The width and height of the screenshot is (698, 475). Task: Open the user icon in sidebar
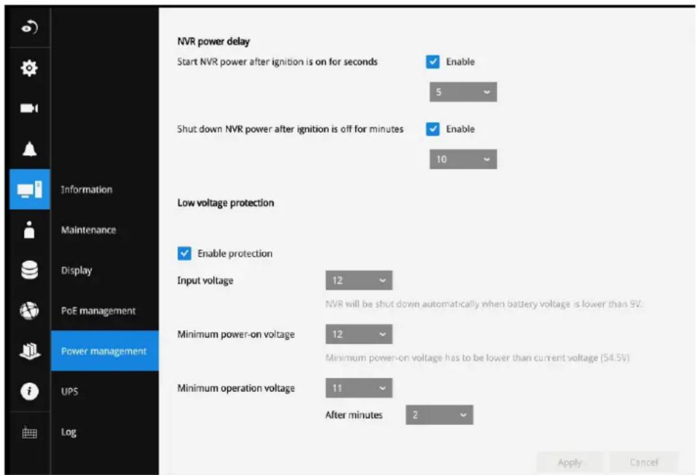[x=29, y=230]
